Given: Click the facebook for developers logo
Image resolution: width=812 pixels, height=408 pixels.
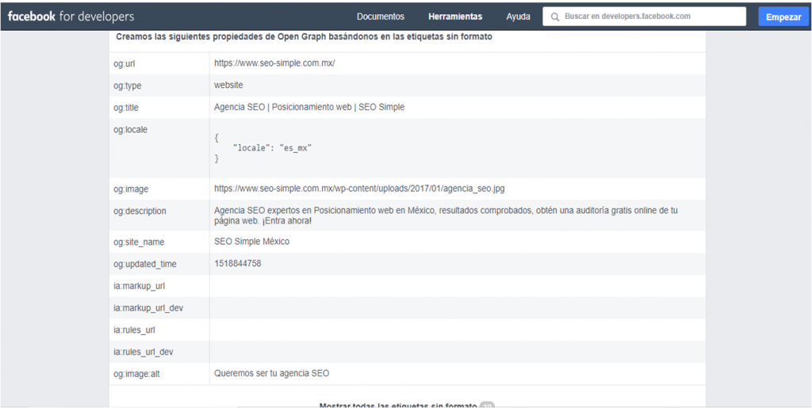Looking at the screenshot, I should pyautogui.click(x=71, y=17).
